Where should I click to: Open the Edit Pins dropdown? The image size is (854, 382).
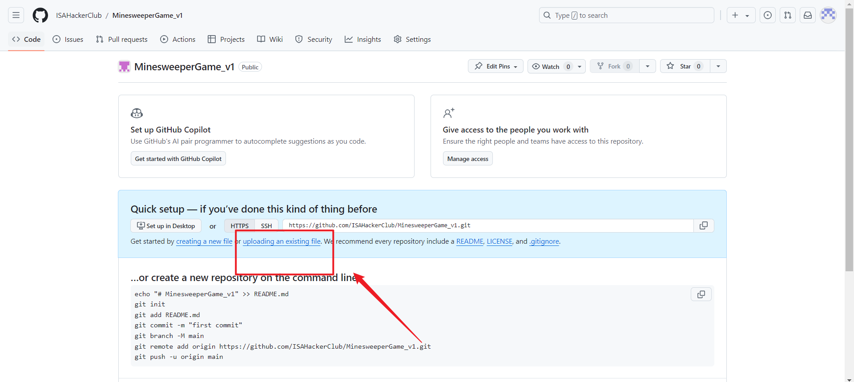(x=495, y=66)
